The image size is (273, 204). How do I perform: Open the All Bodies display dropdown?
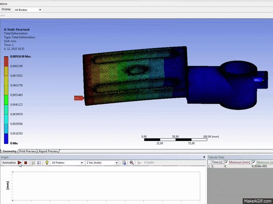[x=28, y=9]
